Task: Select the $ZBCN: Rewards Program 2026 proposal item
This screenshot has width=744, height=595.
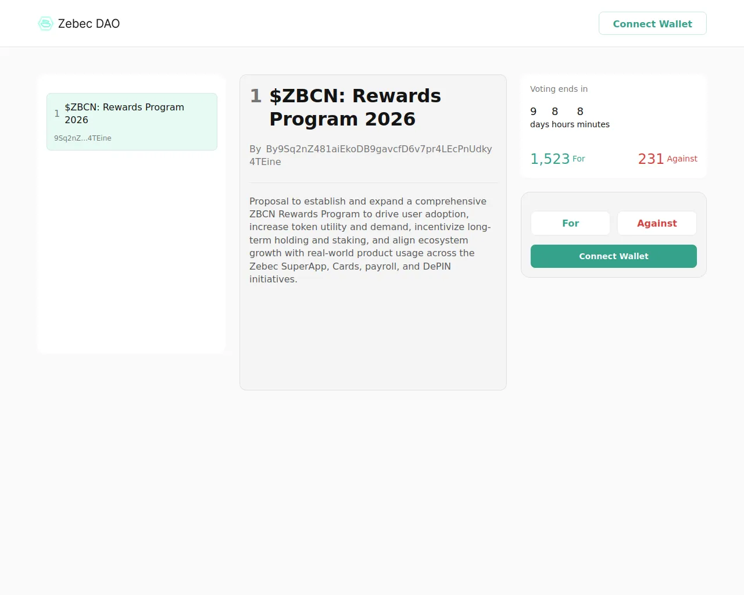Action: 132,121
